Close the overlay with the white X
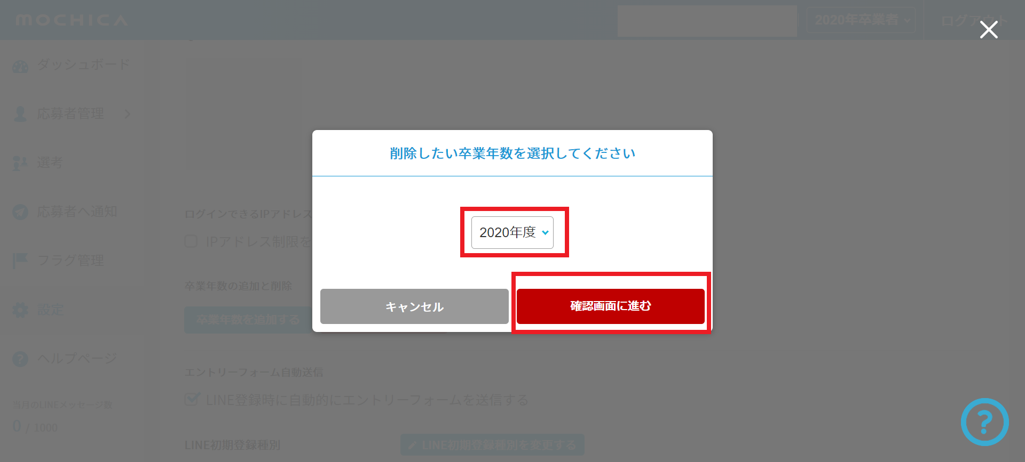The height and width of the screenshot is (462, 1025). (989, 30)
